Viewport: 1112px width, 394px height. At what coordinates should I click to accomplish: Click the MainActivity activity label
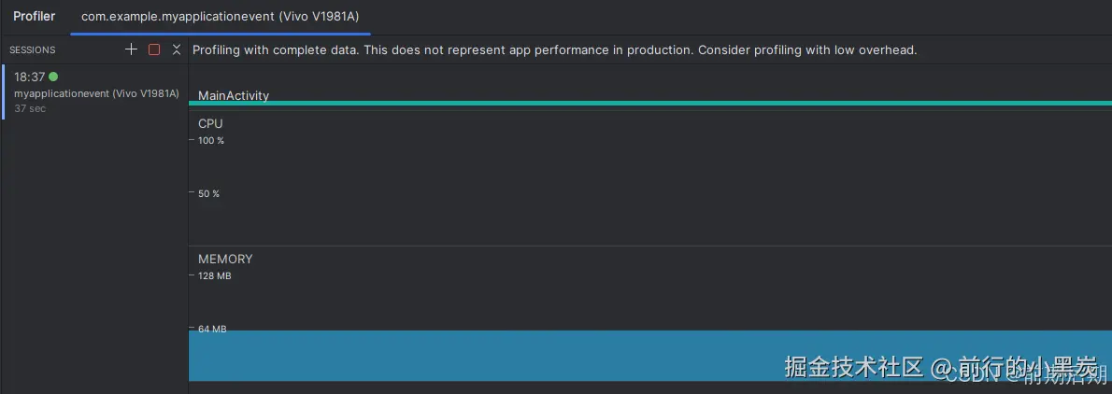[234, 95]
